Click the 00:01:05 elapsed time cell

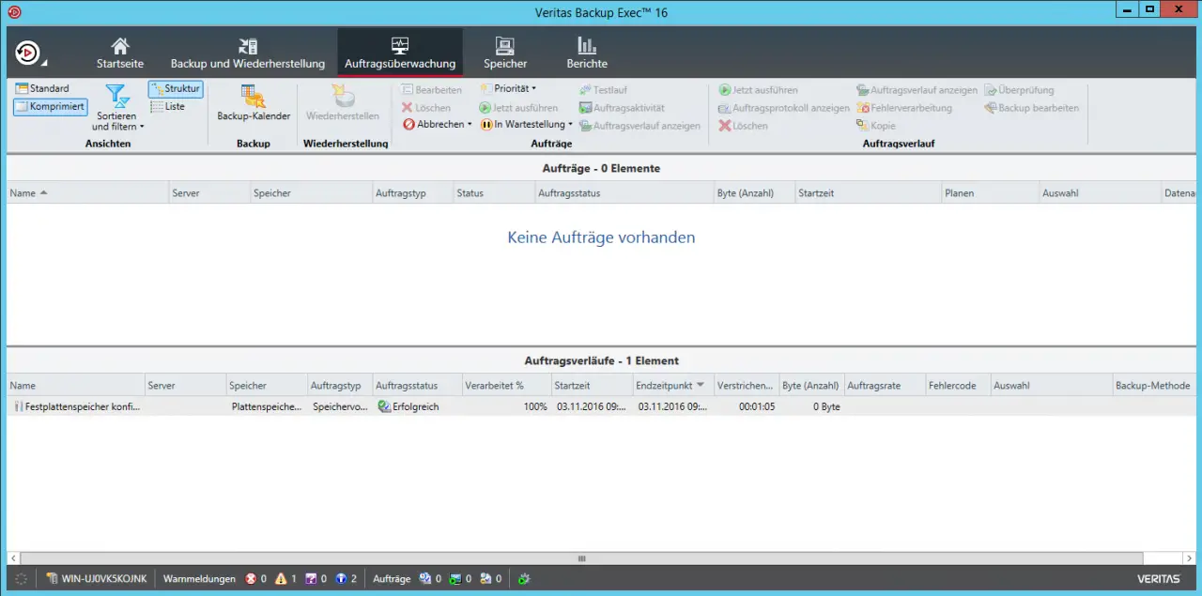pos(746,407)
